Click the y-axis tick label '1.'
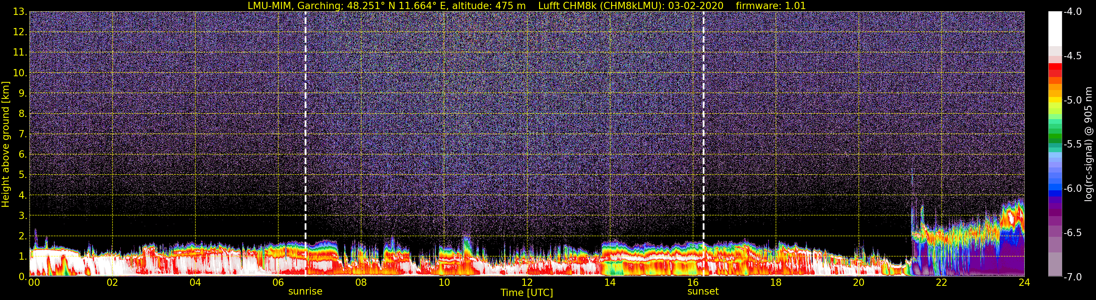1096x300 pixels. coord(23,257)
